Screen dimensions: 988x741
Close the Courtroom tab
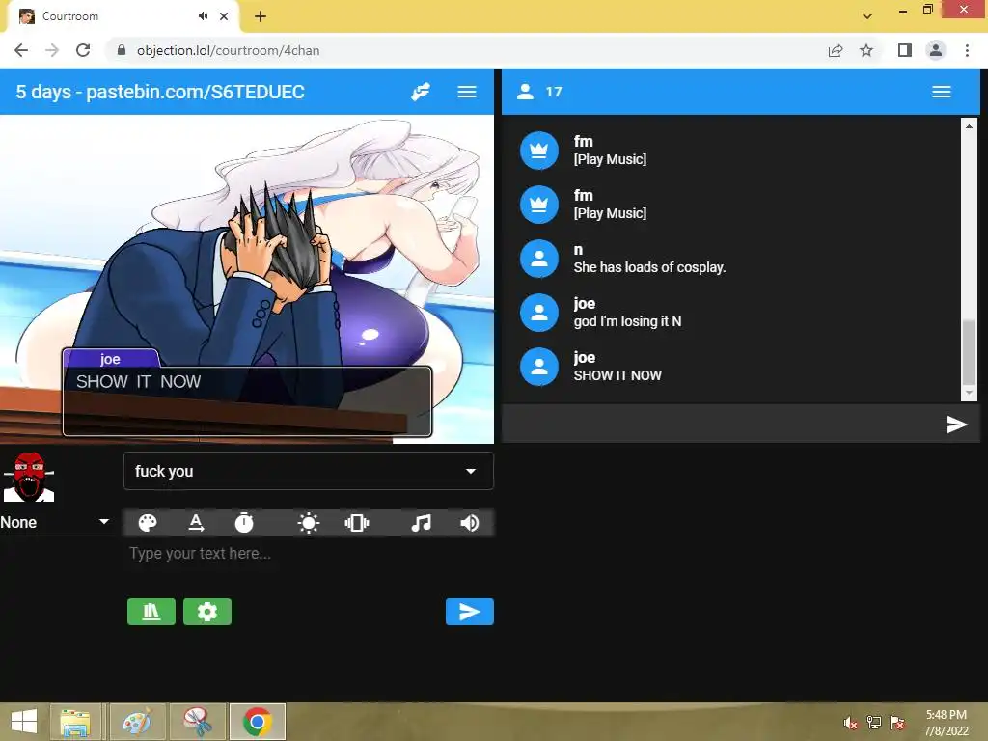224,16
